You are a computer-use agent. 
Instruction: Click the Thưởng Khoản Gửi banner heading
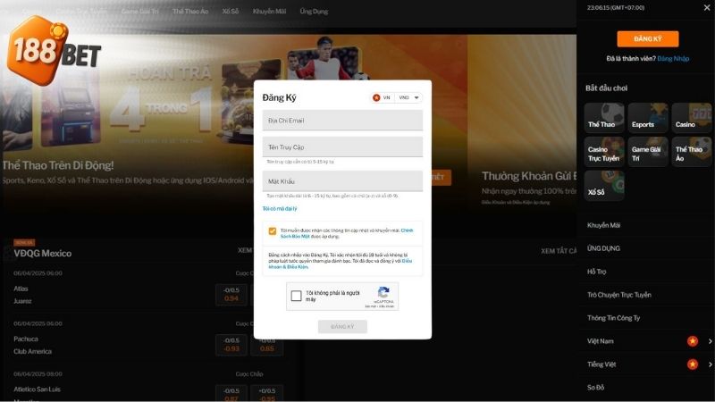(x=529, y=176)
